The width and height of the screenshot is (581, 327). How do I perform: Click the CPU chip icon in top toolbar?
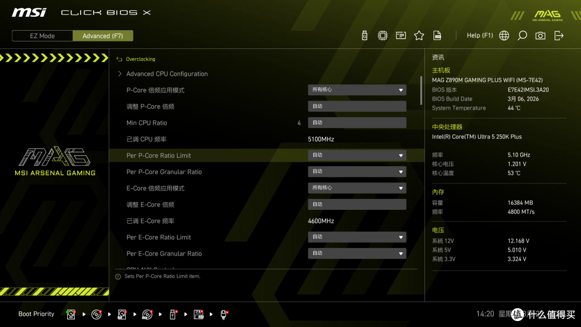click(382, 35)
